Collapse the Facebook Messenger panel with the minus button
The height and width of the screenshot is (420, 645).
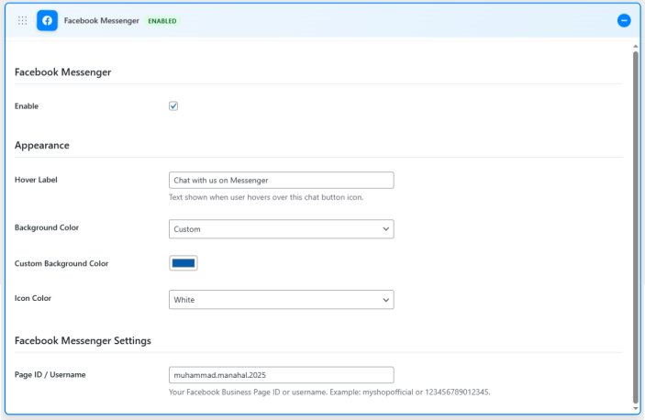pyautogui.click(x=624, y=20)
